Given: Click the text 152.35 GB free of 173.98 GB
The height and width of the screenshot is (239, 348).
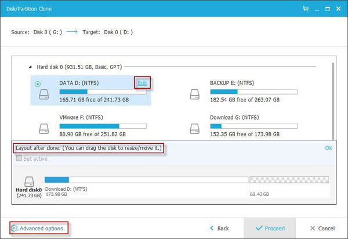Looking at the screenshot, I should tap(245, 134).
